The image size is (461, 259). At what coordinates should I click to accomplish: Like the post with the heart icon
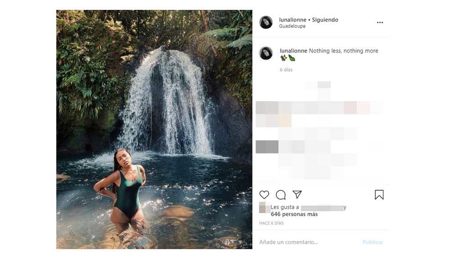264,195
